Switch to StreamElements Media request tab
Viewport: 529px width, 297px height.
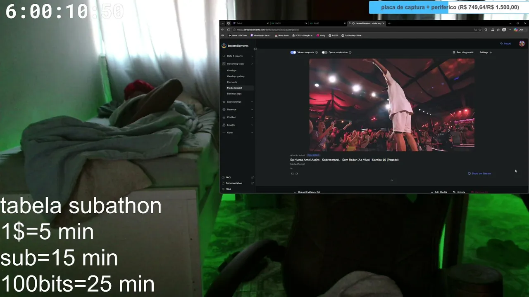367,24
